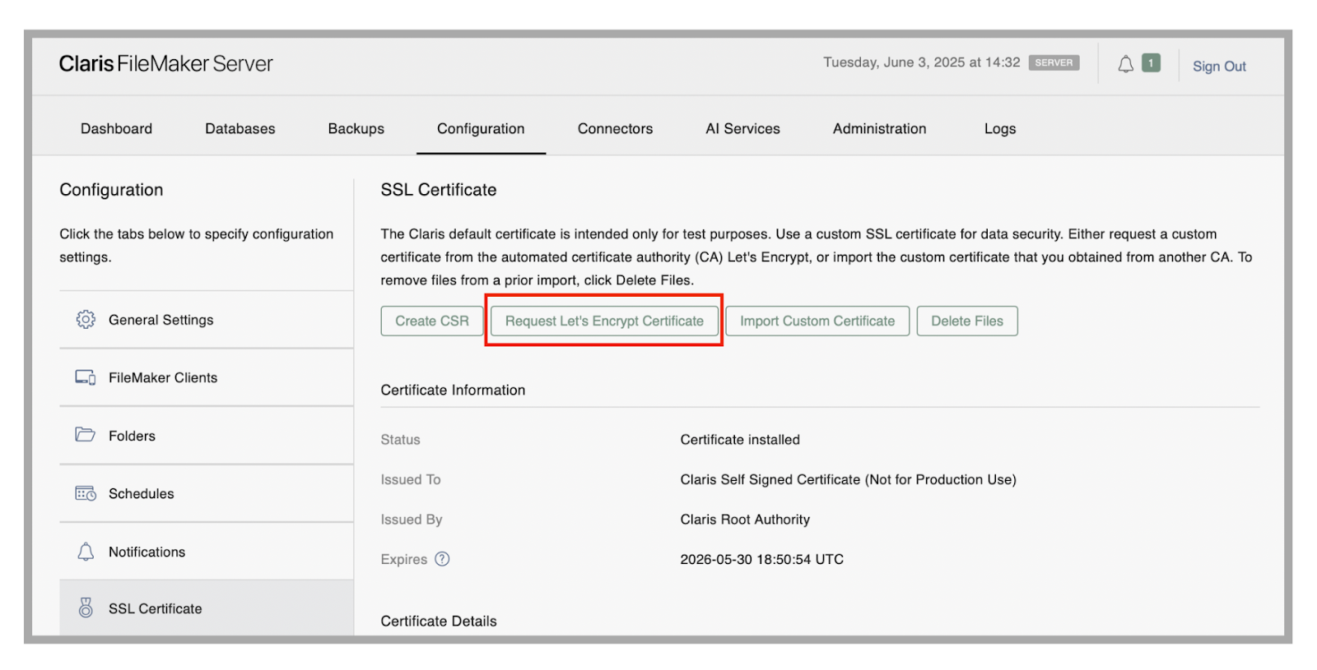1317x670 pixels.
Task: Select General Settings in the sidebar
Action: (207, 320)
